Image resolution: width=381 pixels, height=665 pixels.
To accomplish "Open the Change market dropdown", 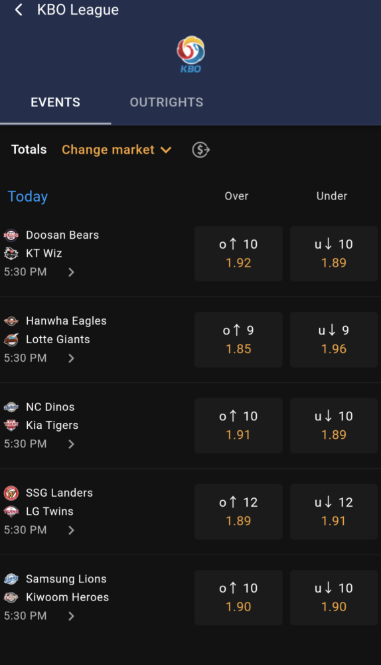I will [117, 150].
